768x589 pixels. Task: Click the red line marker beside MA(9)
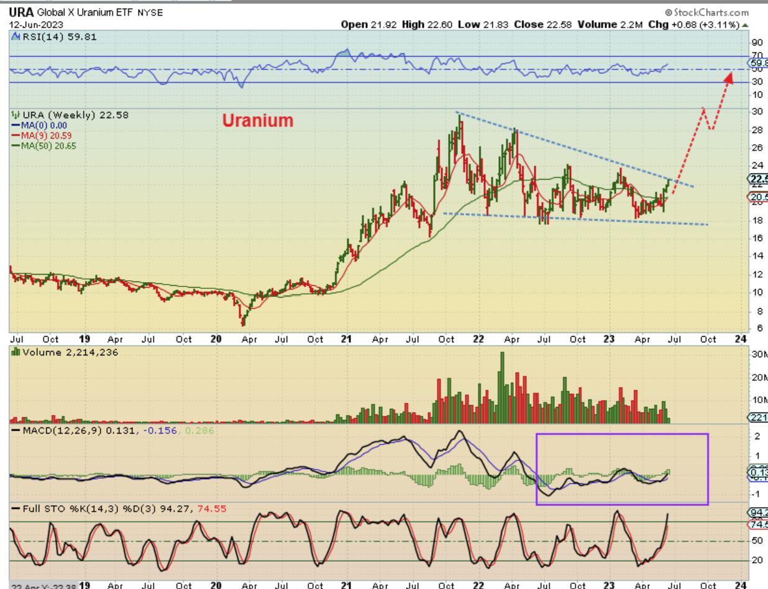pyautogui.click(x=16, y=135)
